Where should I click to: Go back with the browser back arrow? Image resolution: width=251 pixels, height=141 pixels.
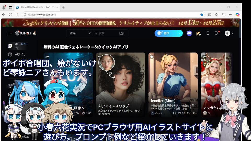tap(4, 15)
